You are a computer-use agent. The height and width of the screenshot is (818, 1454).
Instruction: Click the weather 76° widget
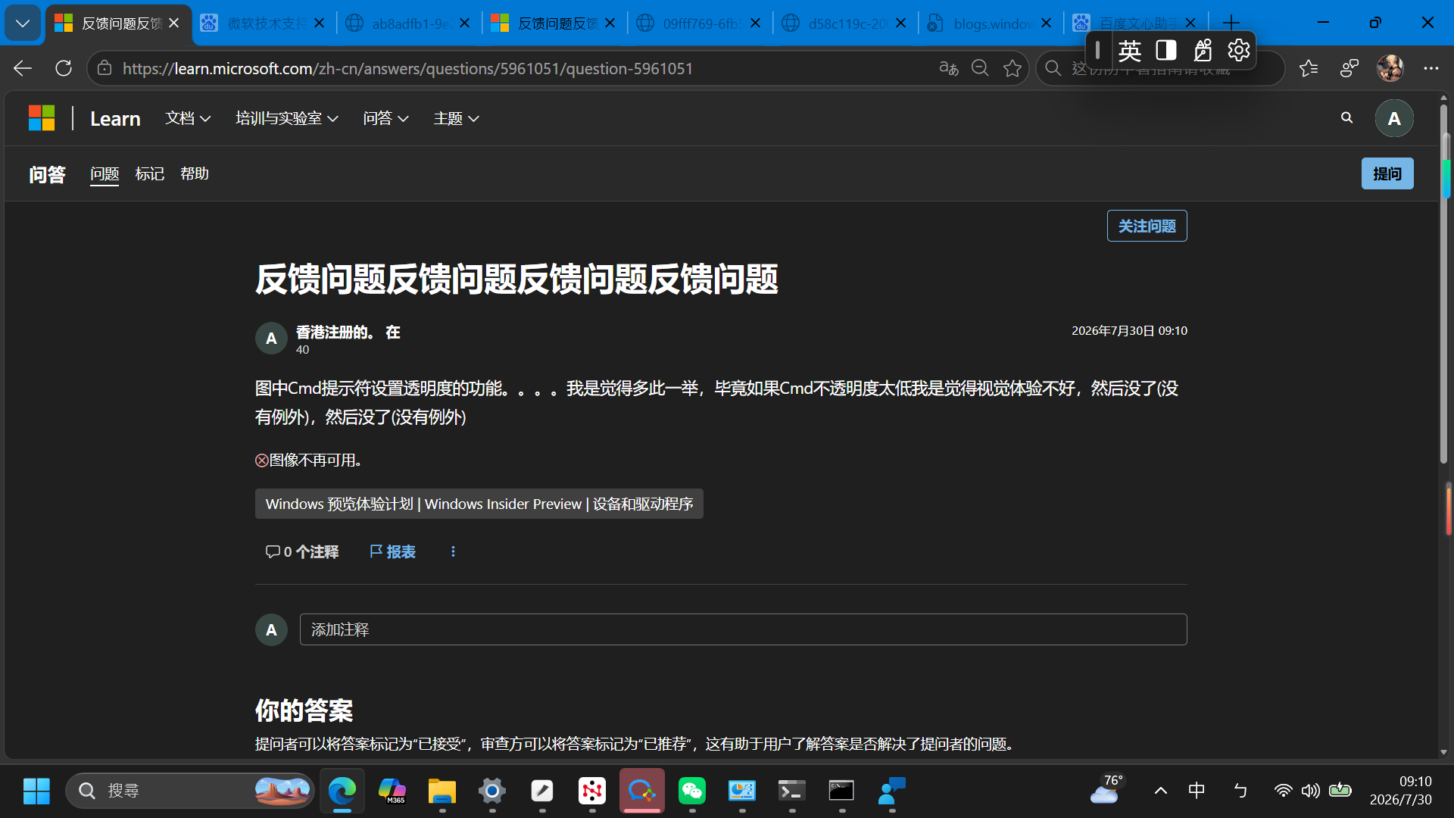point(1107,789)
